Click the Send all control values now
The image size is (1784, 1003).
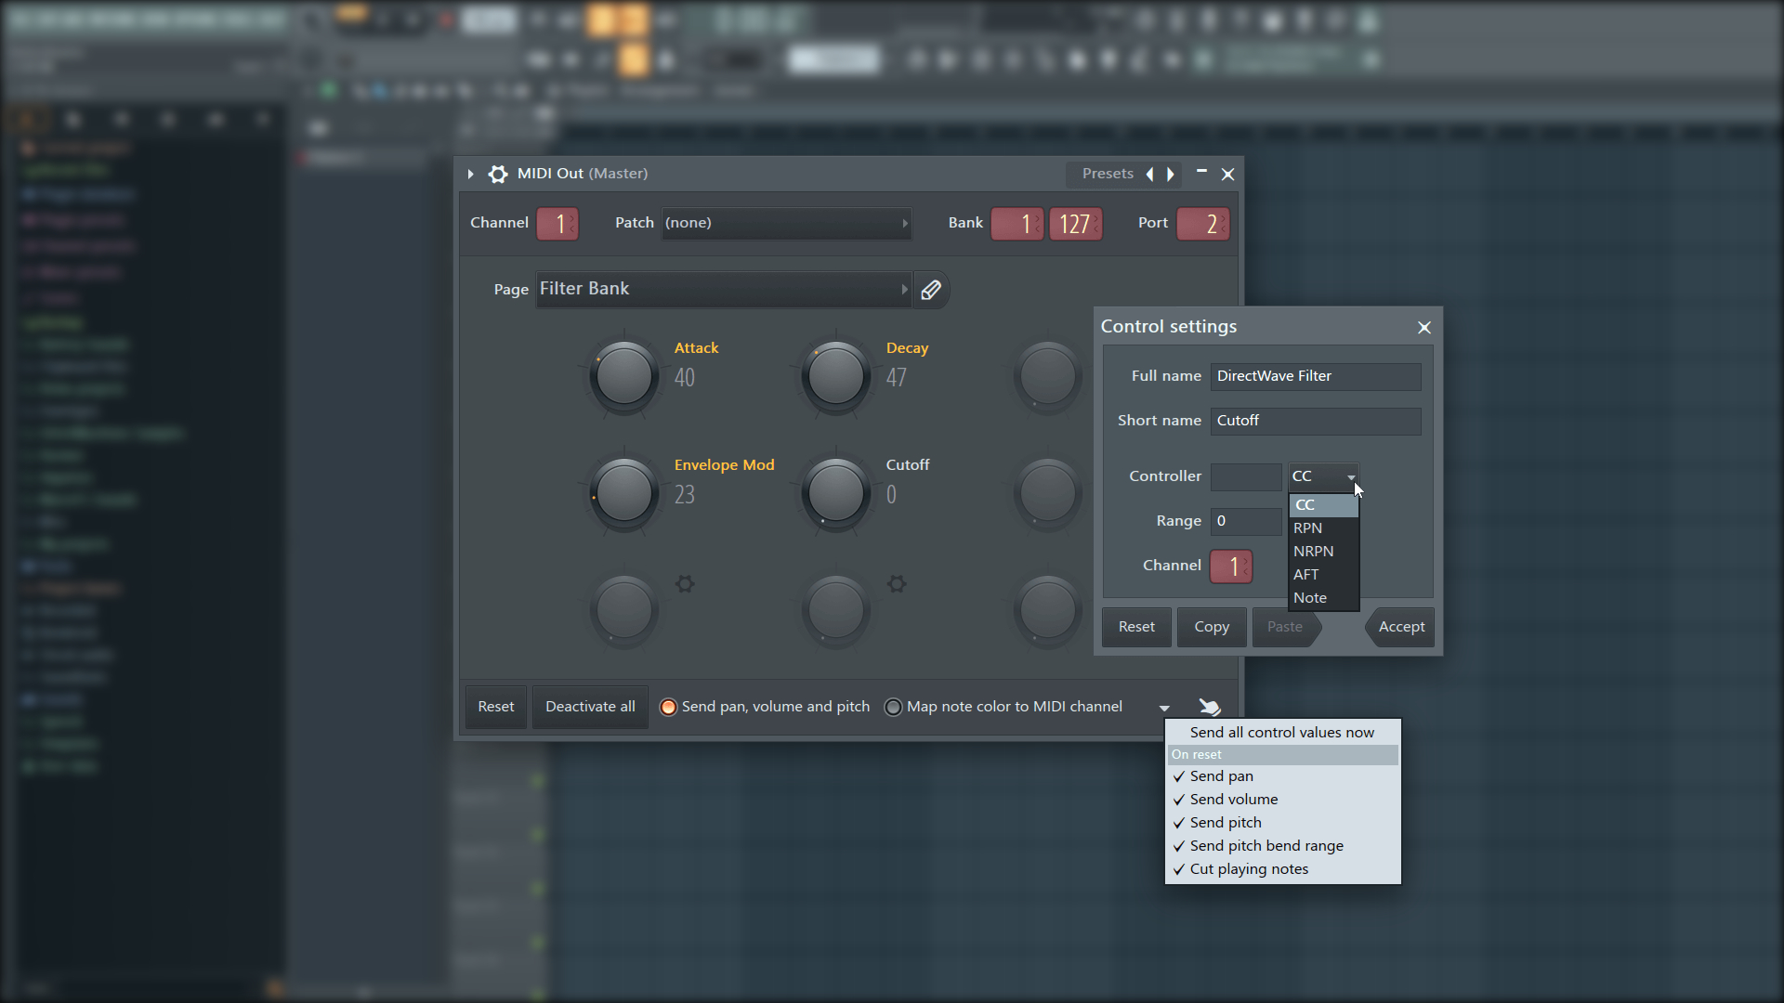tap(1281, 731)
